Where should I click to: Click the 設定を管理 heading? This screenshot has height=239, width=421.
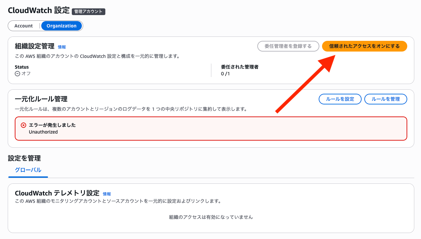click(24, 158)
